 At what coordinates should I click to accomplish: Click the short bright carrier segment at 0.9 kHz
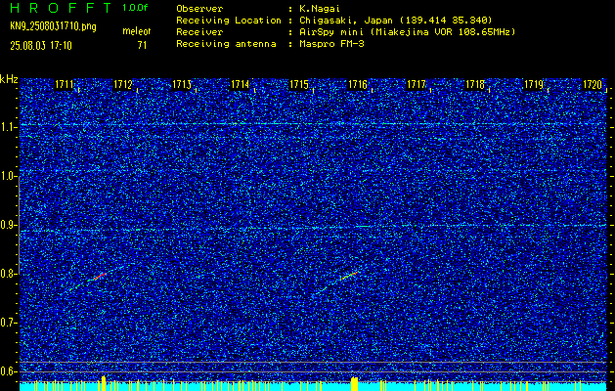pyautogui.click(x=363, y=226)
